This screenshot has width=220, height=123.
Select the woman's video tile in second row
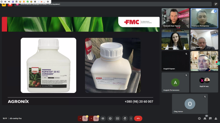pos(175,40)
